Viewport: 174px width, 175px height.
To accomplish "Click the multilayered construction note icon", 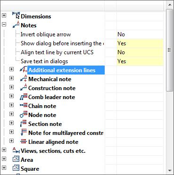I will pyautogui.click(x=24, y=132).
